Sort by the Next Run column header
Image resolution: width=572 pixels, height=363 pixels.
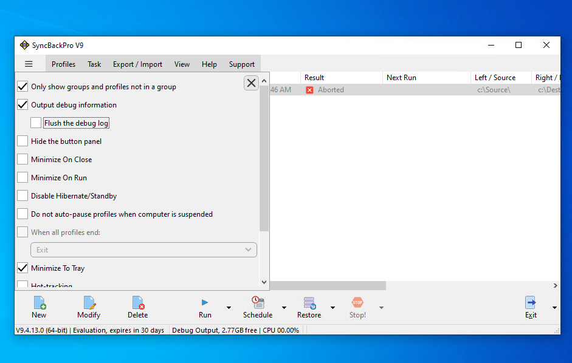[427, 78]
